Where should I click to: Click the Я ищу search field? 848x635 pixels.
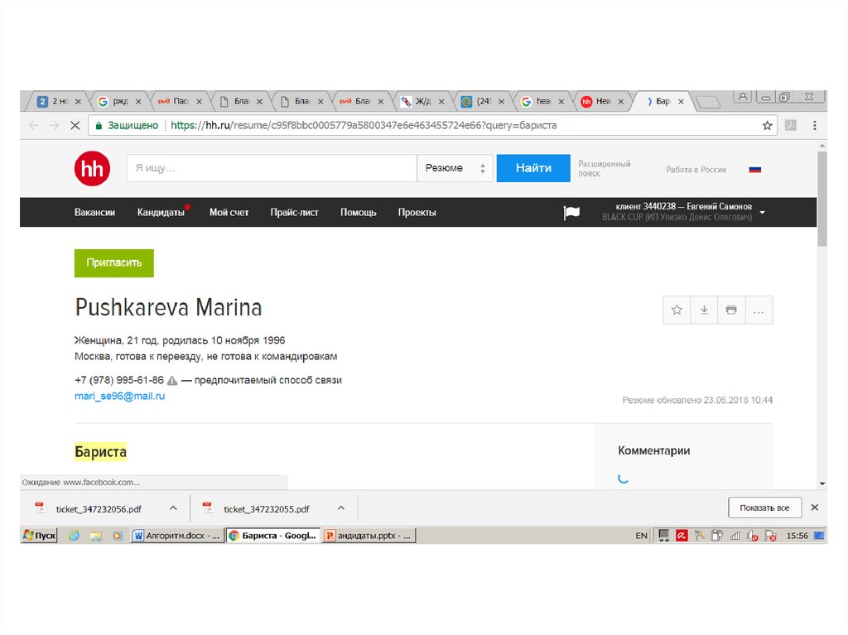(x=272, y=168)
